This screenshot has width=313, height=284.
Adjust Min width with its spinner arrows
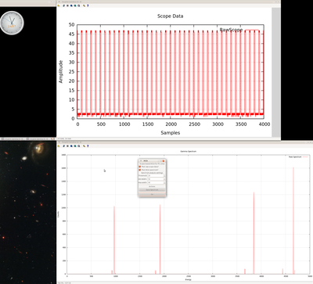click(x=164, y=179)
